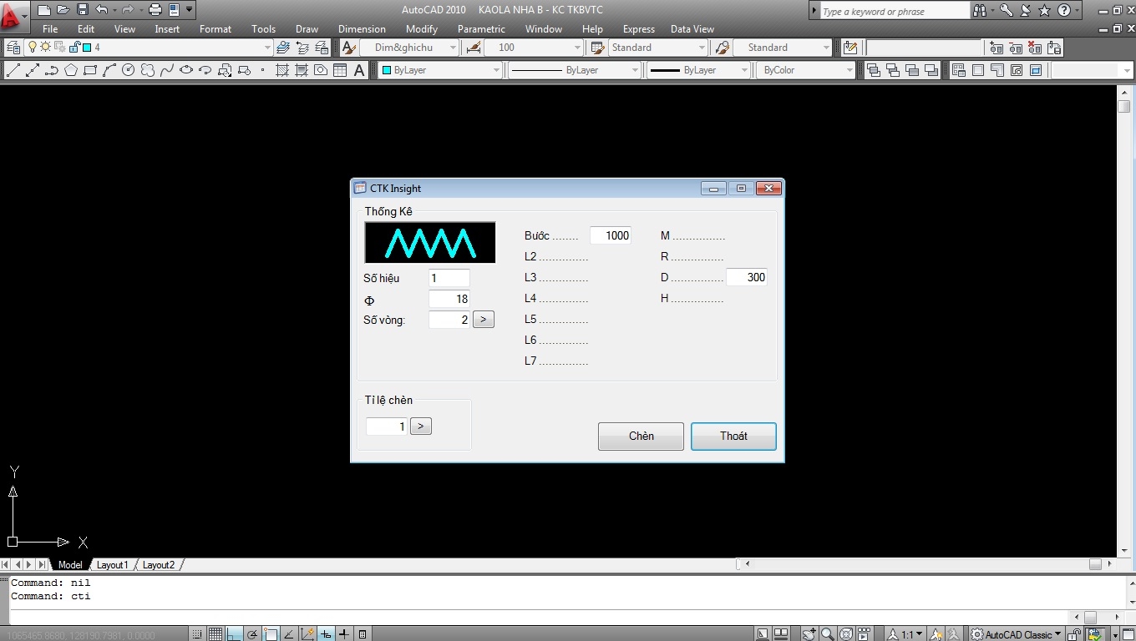Click the Save icon in quick access toolbar
This screenshot has width=1136, height=641.
[82, 10]
